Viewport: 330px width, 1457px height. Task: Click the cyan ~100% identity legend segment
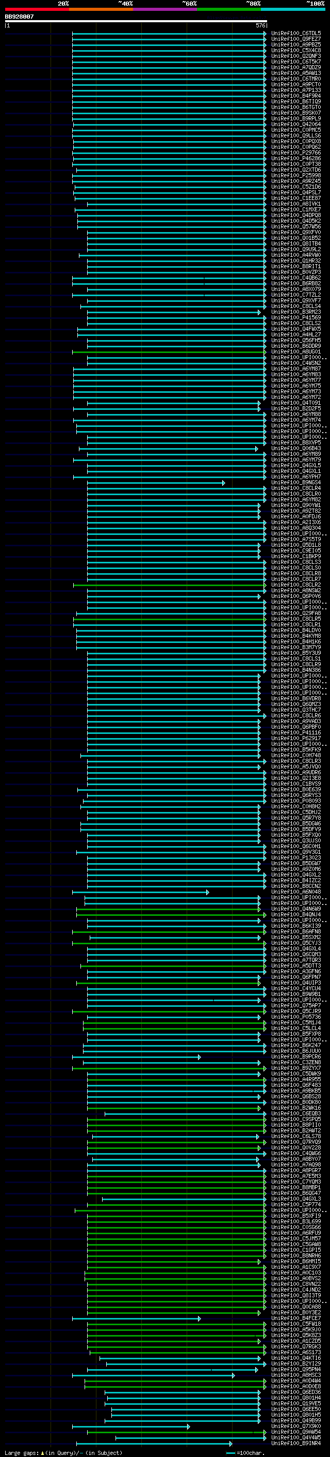[293, 9]
